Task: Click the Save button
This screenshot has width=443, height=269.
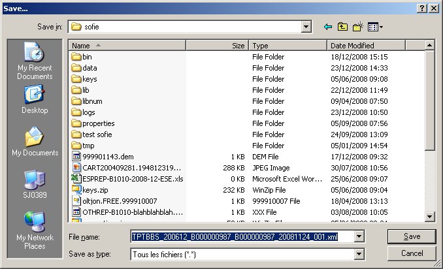Action: click(x=412, y=236)
